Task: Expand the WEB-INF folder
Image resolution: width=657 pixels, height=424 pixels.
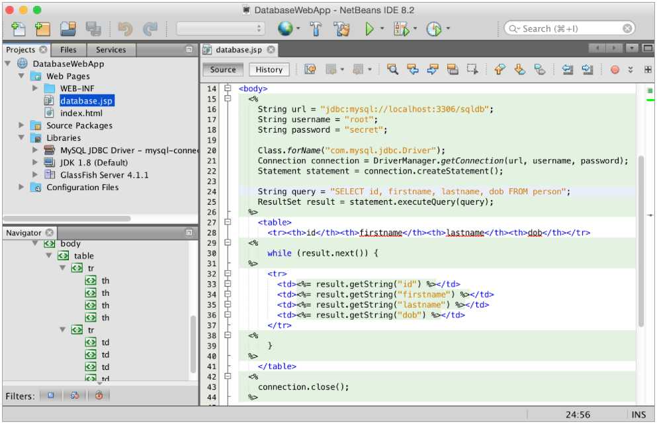Action: 36,88
